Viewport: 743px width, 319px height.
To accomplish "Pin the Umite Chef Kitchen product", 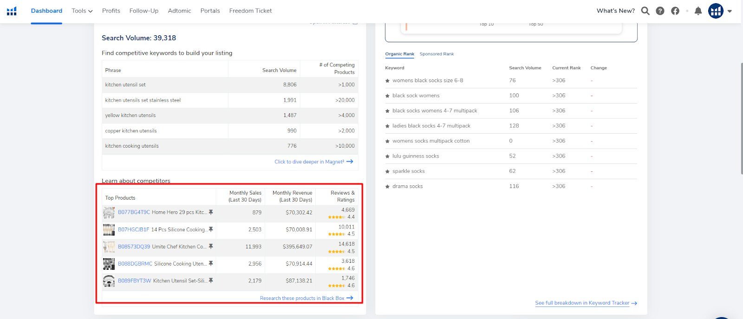I will pos(211,247).
